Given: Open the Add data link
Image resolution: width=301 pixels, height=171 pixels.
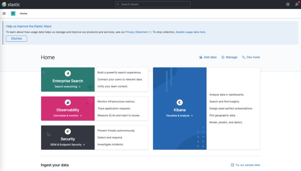Looking at the screenshot, I should 208,57.
